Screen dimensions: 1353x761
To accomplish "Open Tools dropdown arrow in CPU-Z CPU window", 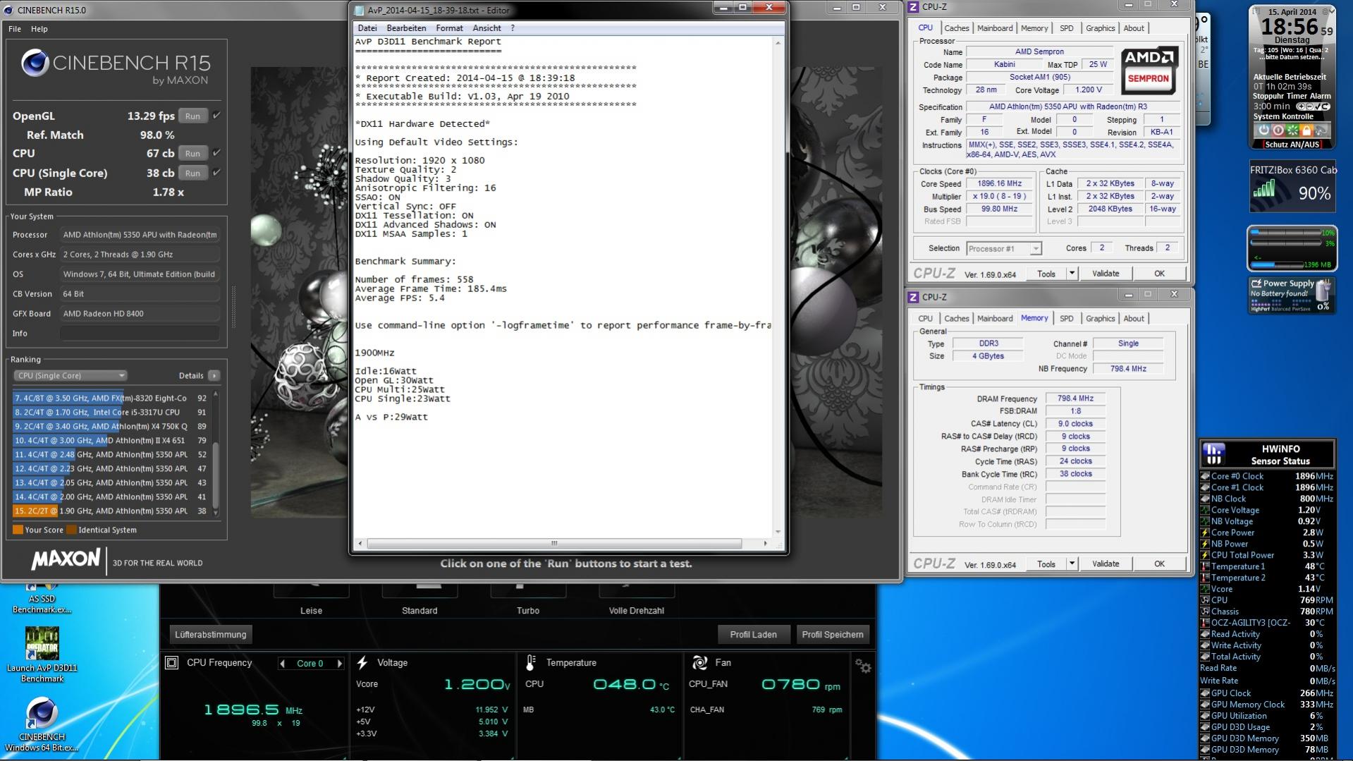I will pyautogui.click(x=1072, y=274).
